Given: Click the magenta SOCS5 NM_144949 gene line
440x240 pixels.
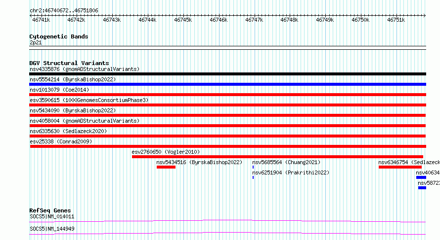Looking at the screenshot, I should coord(227,233).
